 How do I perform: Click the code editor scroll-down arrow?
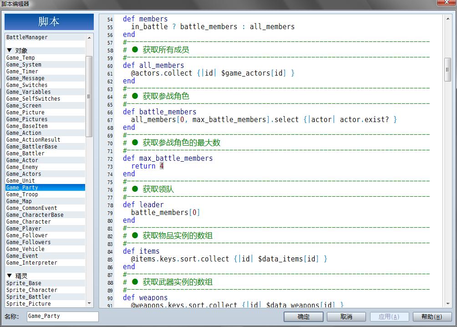point(448,304)
